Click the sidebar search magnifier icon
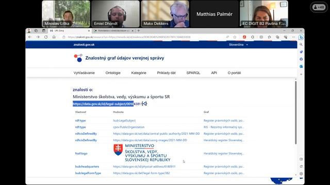 click(x=301, y=45)
